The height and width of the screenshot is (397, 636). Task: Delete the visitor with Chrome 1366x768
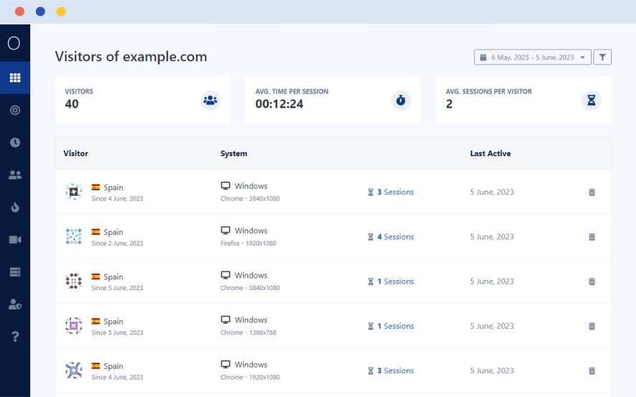592,326
